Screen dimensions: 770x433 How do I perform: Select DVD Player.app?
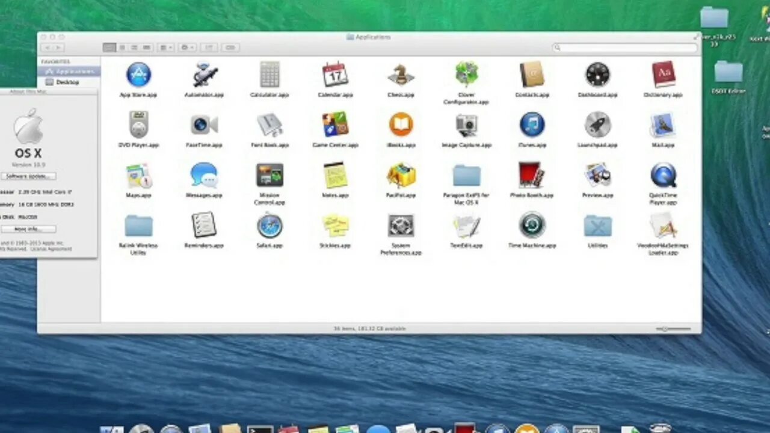(x=138, y=125)
